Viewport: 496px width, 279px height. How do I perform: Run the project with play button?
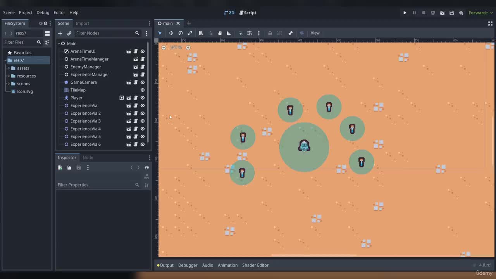pos(405,13)
